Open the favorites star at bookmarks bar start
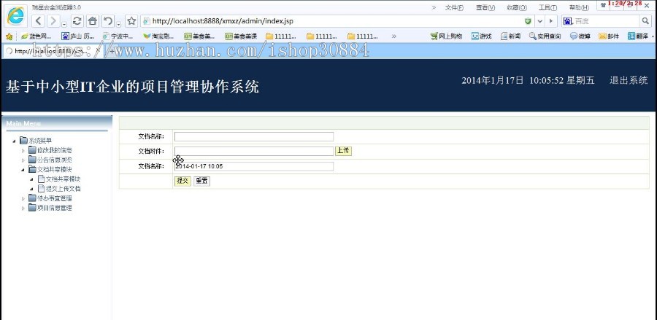The width and height of the screenshot is (657, 320). click(9, 36)
